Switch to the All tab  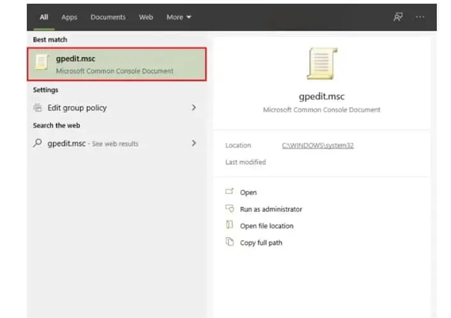tap(43, 17)
